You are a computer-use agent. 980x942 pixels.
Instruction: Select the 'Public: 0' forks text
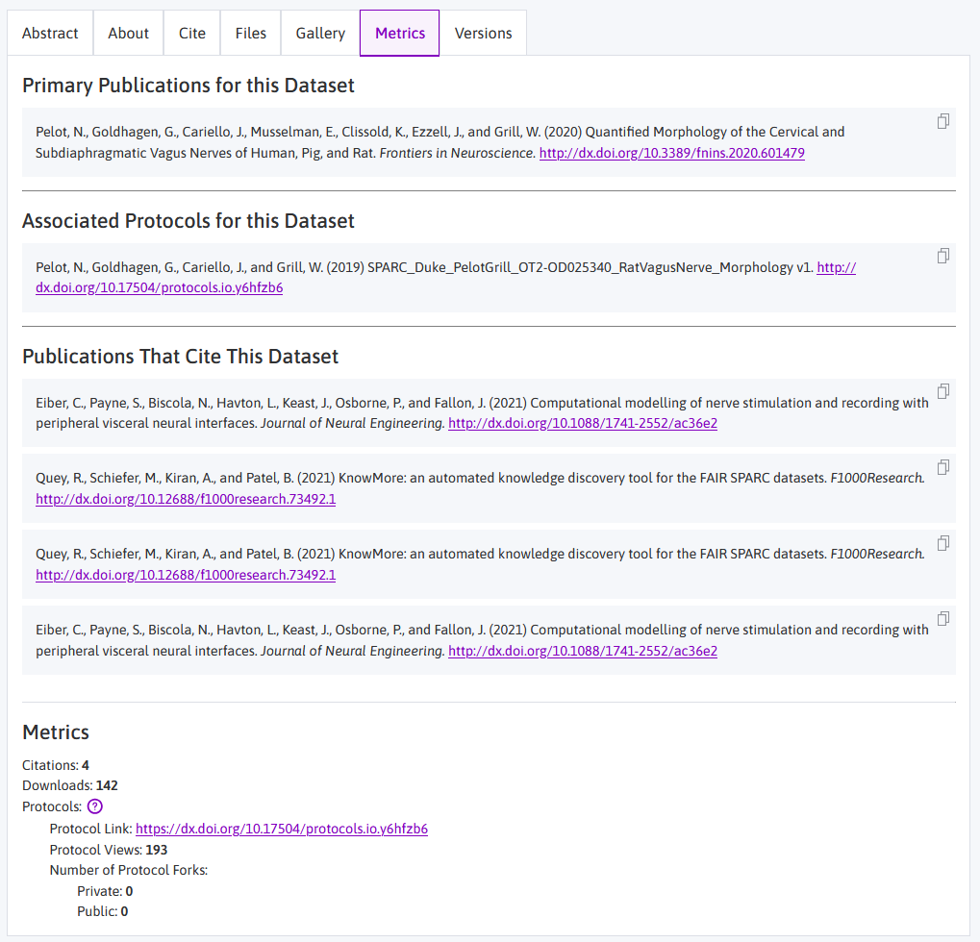103,911
